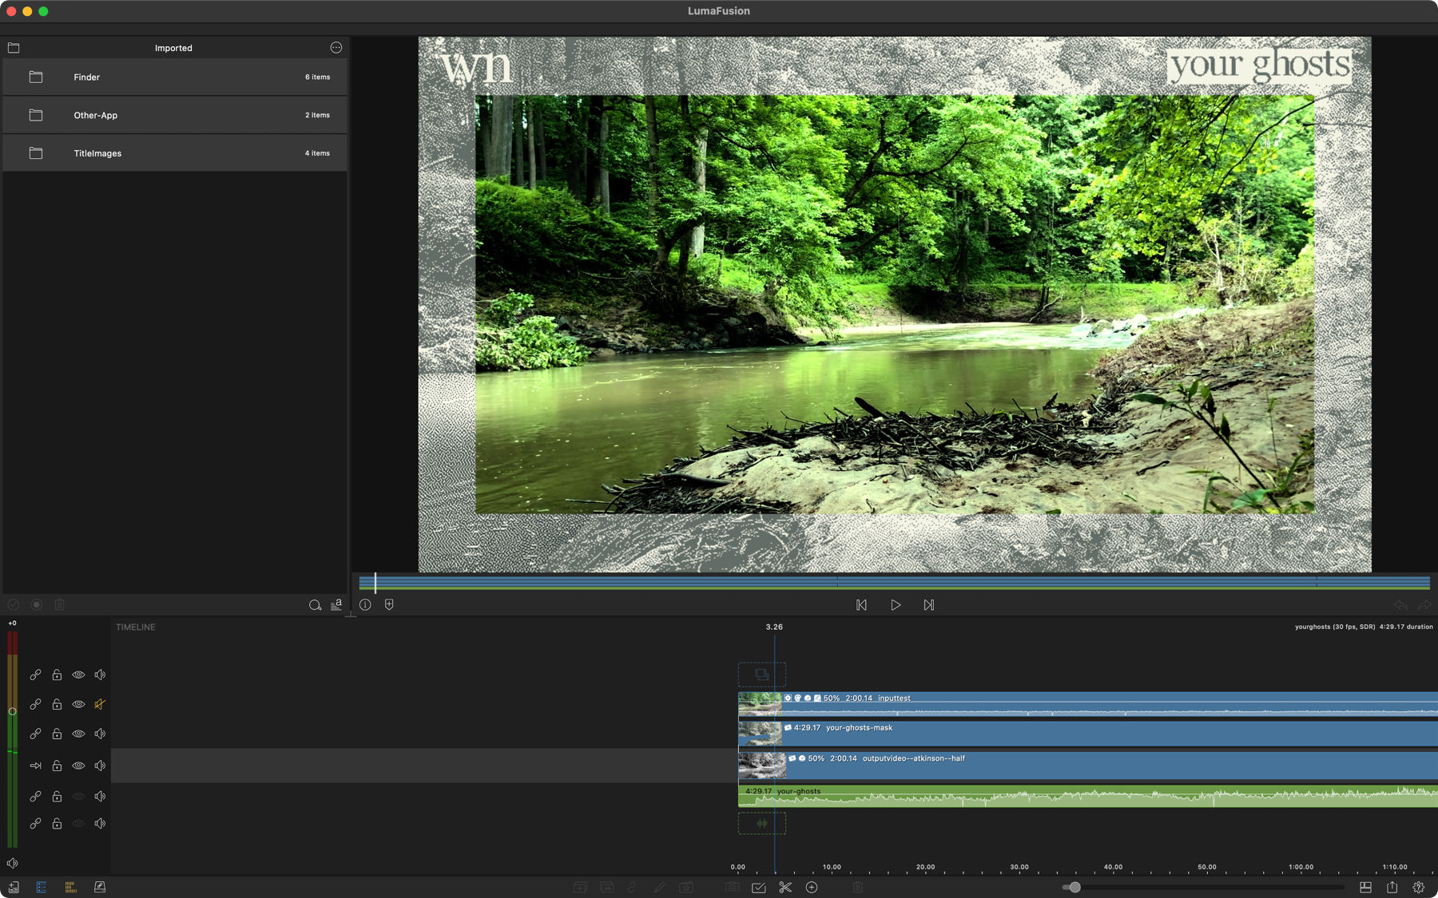The image size is (1438, 898).
Task: Select the green your-ghosts audio clip
Action: click(1088, 796)
